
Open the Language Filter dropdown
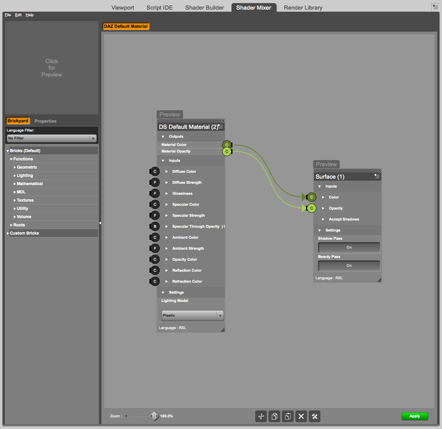click(52, 138)
